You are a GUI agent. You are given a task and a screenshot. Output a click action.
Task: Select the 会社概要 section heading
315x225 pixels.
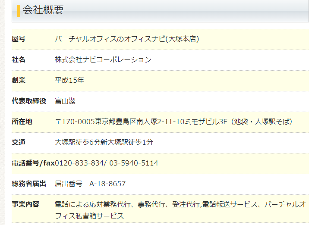(x=43, y=10)
